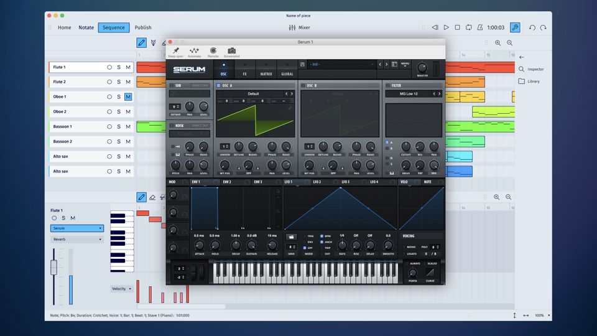Screen dimensions: 597x336
Task: Go to previous Serum preset arrow
Action: 380,64
